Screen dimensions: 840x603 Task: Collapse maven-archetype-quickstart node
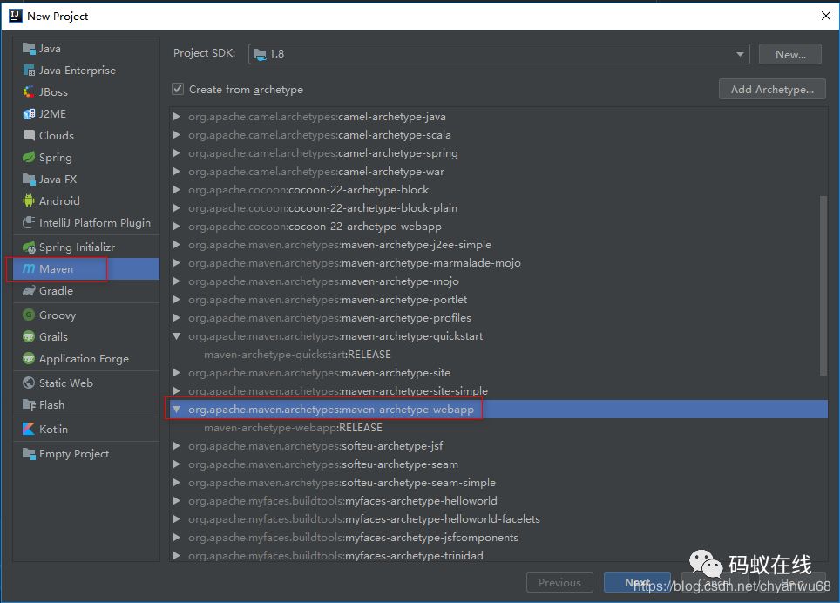[176, 336]
